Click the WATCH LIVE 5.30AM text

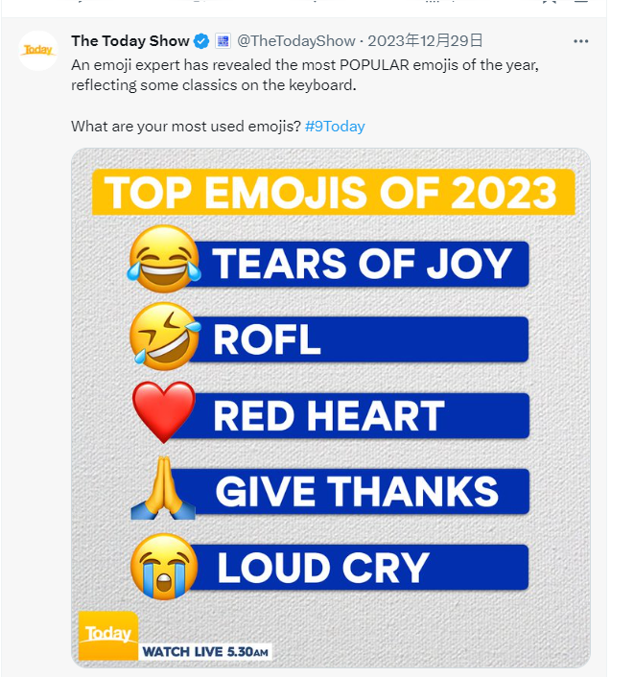click(205, 652)
